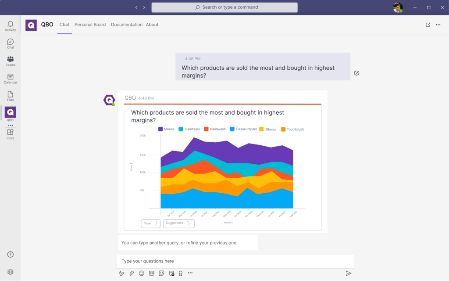Click the Files icon in sidebar
The width and height of the screenshot is (449, 281).
point(10,96)
